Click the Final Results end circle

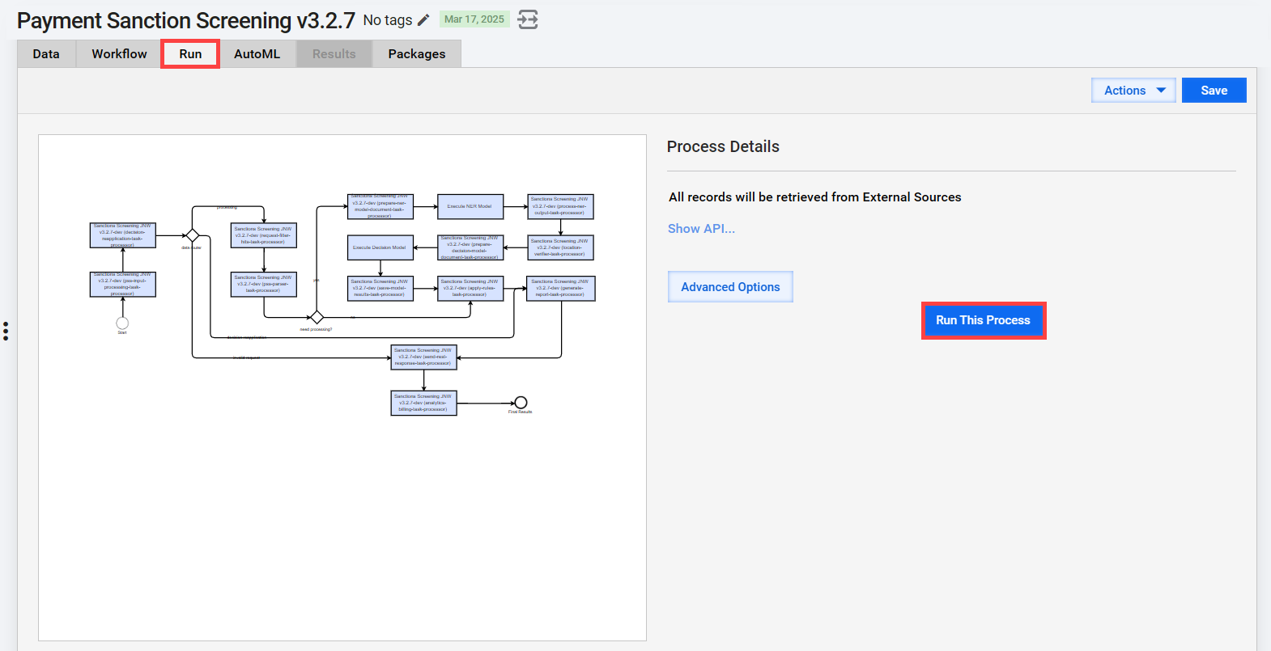pyautogui.click(x=521, y=403)
